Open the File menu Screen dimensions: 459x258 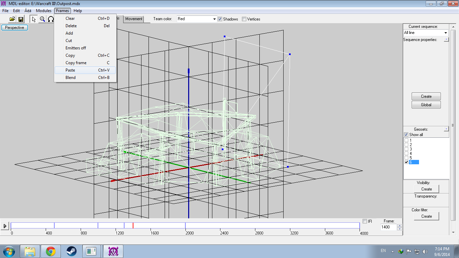pyautogui.click(x=5, y=11)
